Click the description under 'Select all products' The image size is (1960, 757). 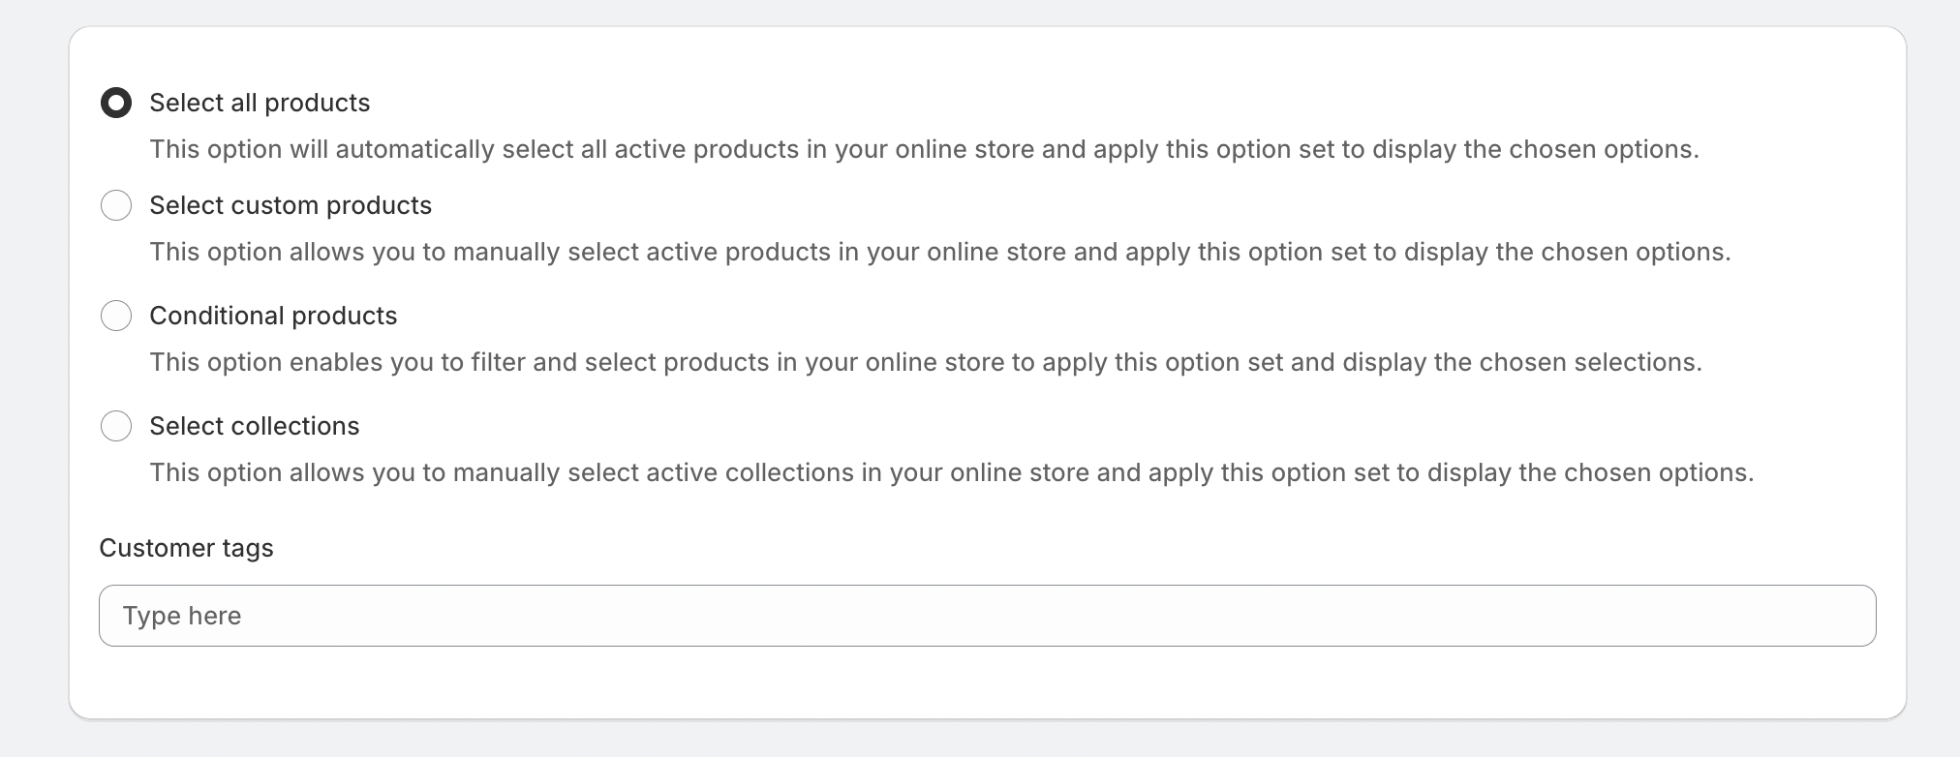[x=924, y=149]
